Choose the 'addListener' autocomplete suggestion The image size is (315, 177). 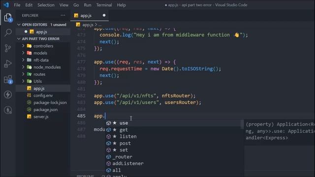click(x=173, y=164)
